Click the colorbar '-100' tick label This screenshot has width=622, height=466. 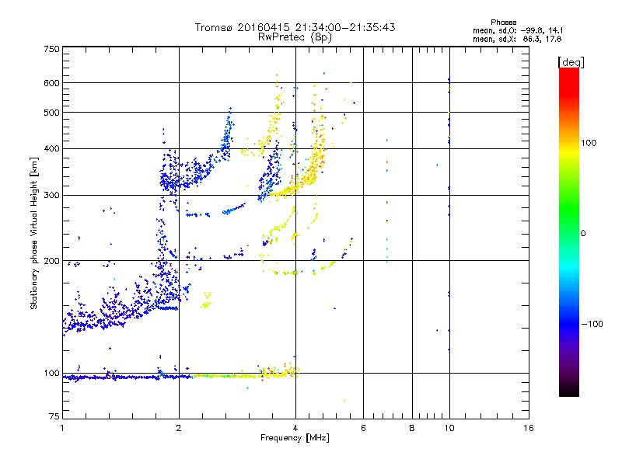[592, 324]
